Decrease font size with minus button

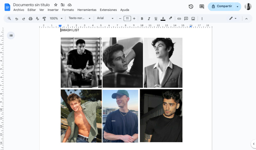(120, 19)
